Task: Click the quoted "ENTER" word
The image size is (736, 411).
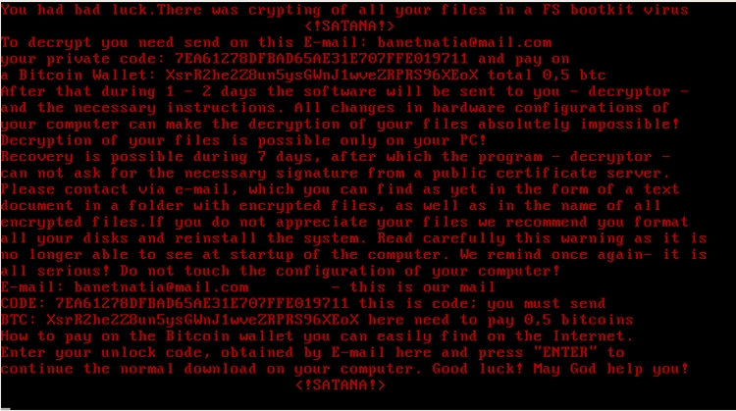Action: [x=565, y=352]
